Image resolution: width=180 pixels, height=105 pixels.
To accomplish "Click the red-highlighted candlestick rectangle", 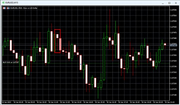I will 57,41.
